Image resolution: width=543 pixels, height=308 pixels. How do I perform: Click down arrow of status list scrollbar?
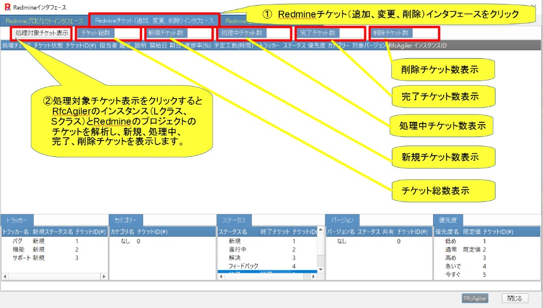coord(321,270)
